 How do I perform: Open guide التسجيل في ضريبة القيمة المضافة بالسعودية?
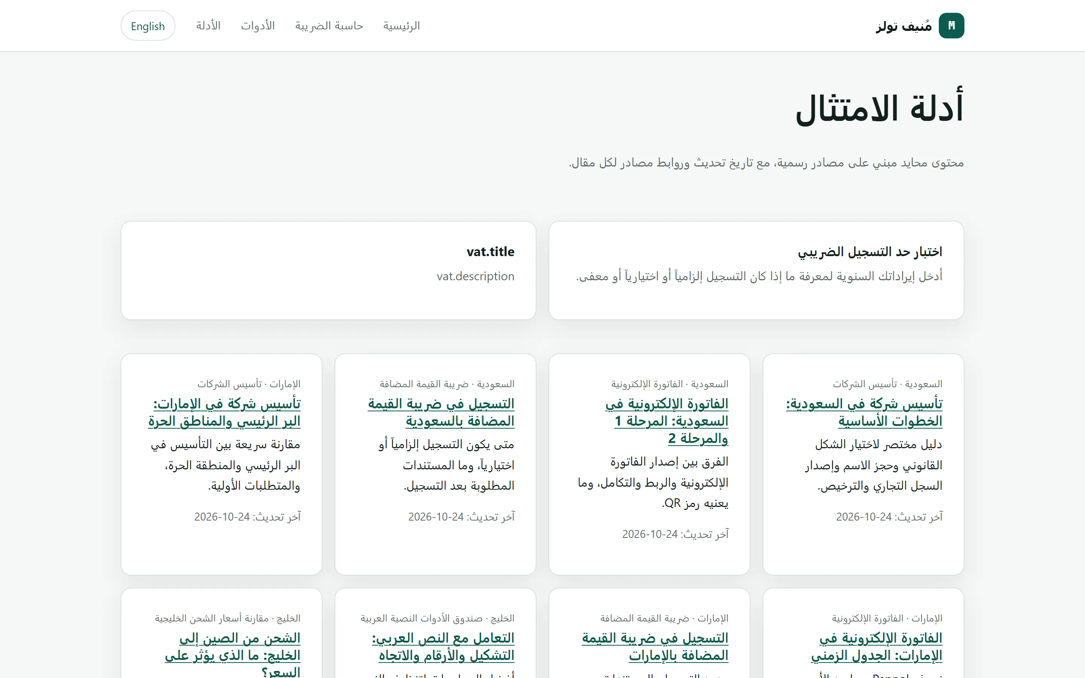(441, 412)
